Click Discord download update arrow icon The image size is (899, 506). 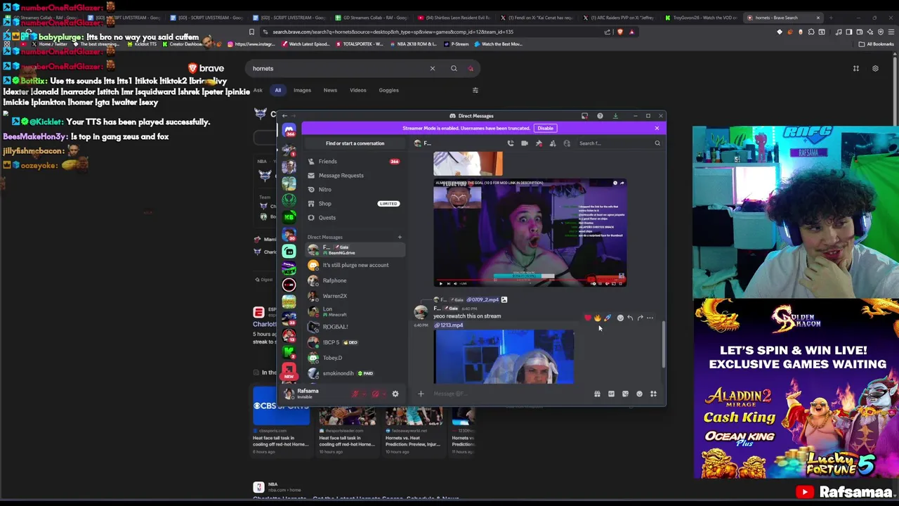click(x=615, y=116)
